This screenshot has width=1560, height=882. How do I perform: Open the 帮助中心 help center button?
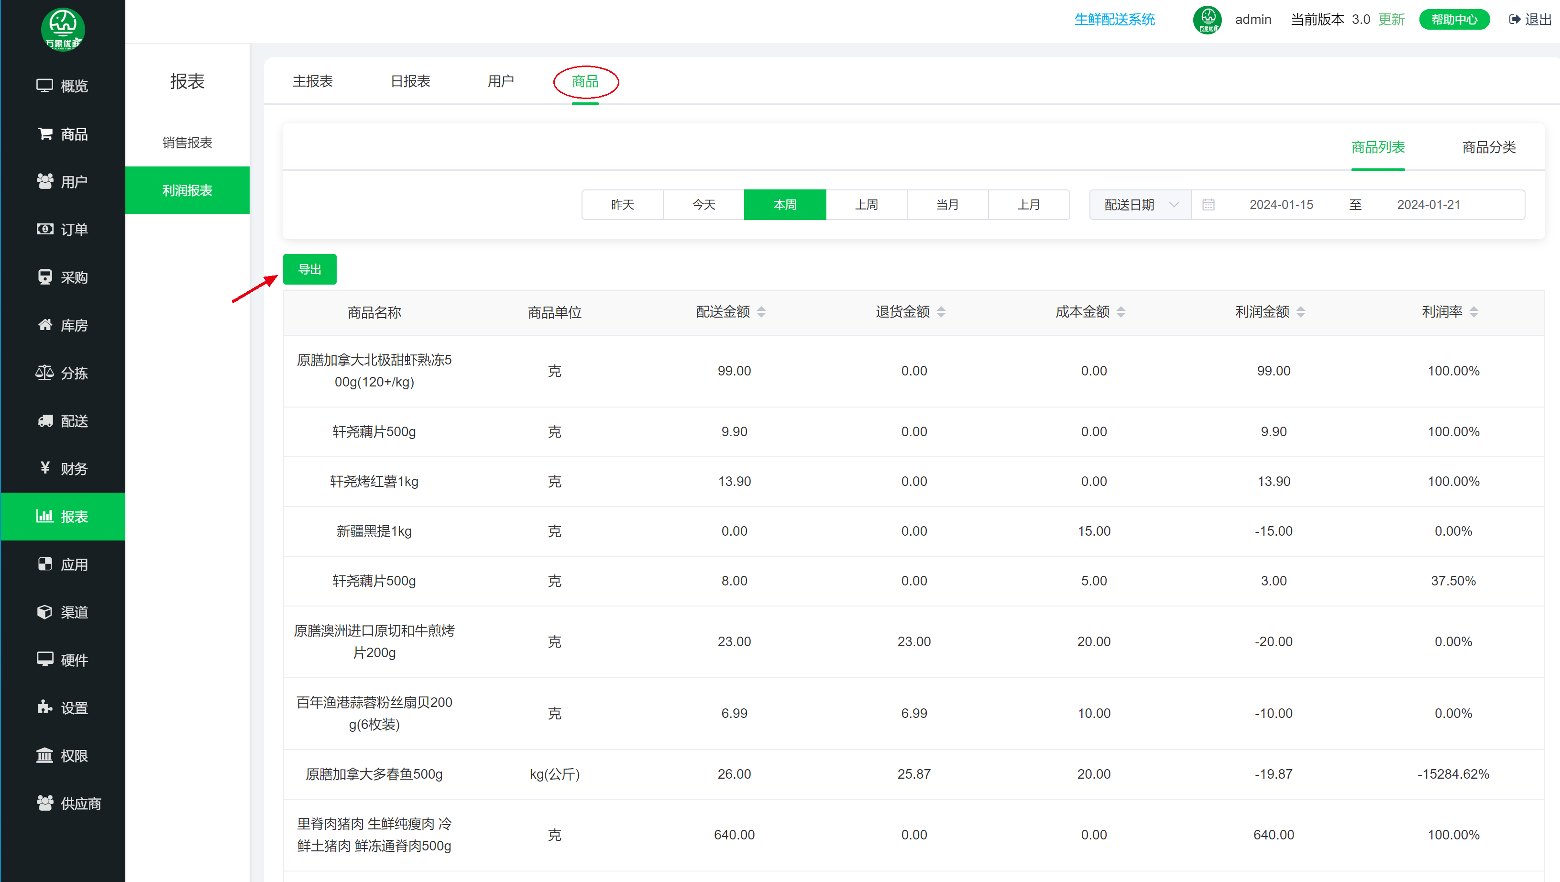tap(1454, 20)
